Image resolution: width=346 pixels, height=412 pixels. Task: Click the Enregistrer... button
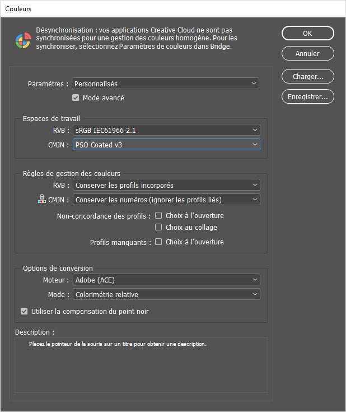point(308,96)
